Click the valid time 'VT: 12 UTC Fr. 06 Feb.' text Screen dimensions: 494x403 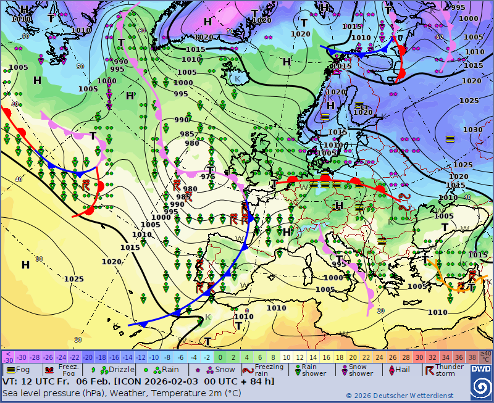tap(56, 381)
